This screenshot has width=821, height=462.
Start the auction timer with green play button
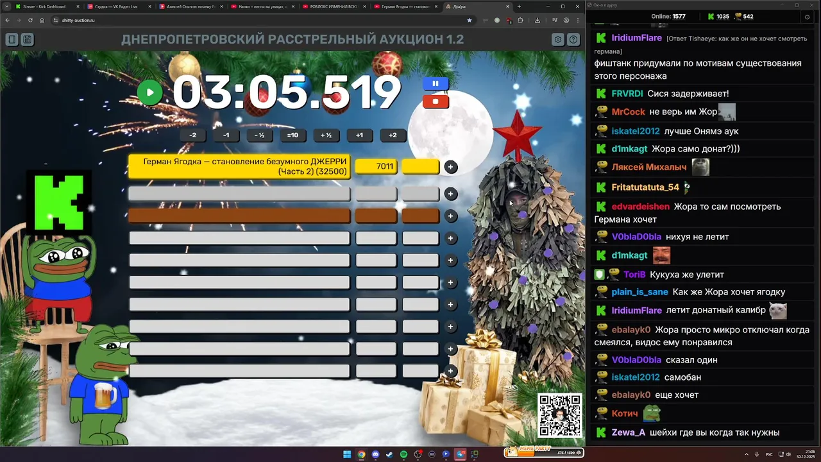(149, 92)
